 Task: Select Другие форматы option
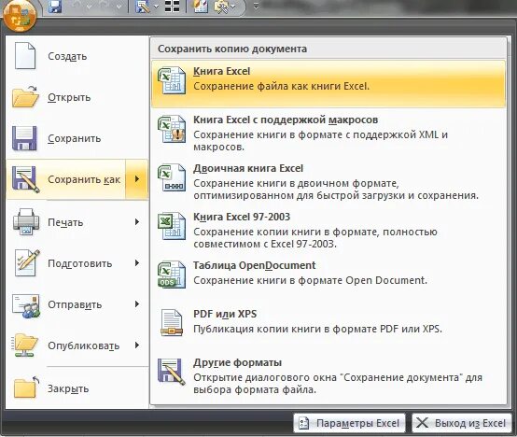pyautogui.click(x=328, y=375)
